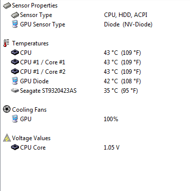
Task: Click the Sensor Type chip icon
Action: [15, 15]
